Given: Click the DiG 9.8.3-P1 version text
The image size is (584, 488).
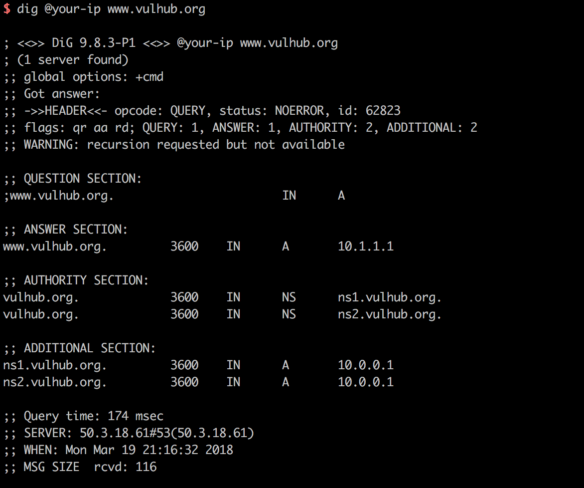Looking at the screenshot, I should (x=94, y=42).
